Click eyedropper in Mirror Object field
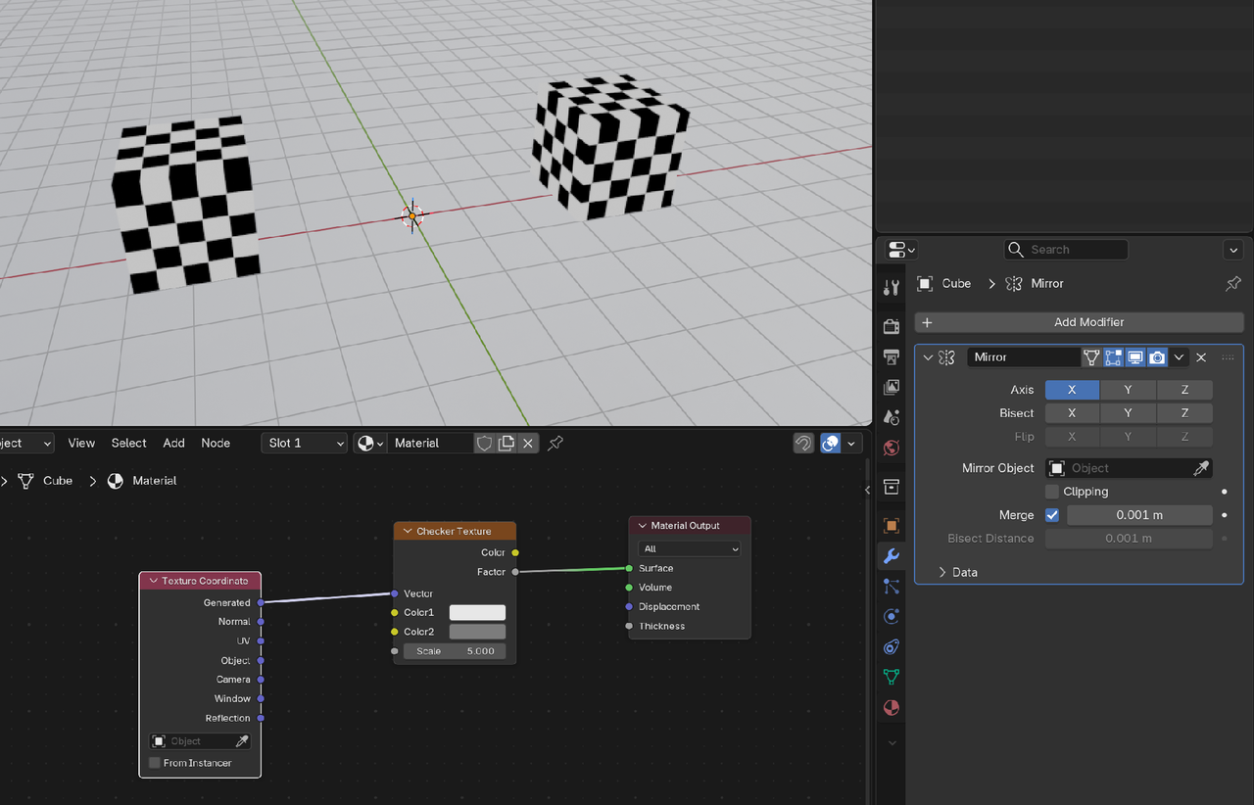 (1201, 468)
